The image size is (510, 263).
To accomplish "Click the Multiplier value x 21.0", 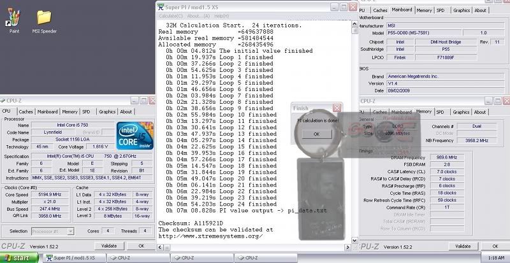I will point(50,202).
